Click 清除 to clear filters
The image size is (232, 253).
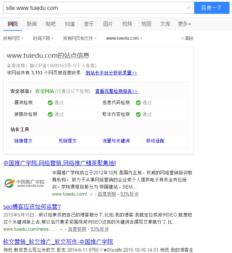click(x=187, y=38)
